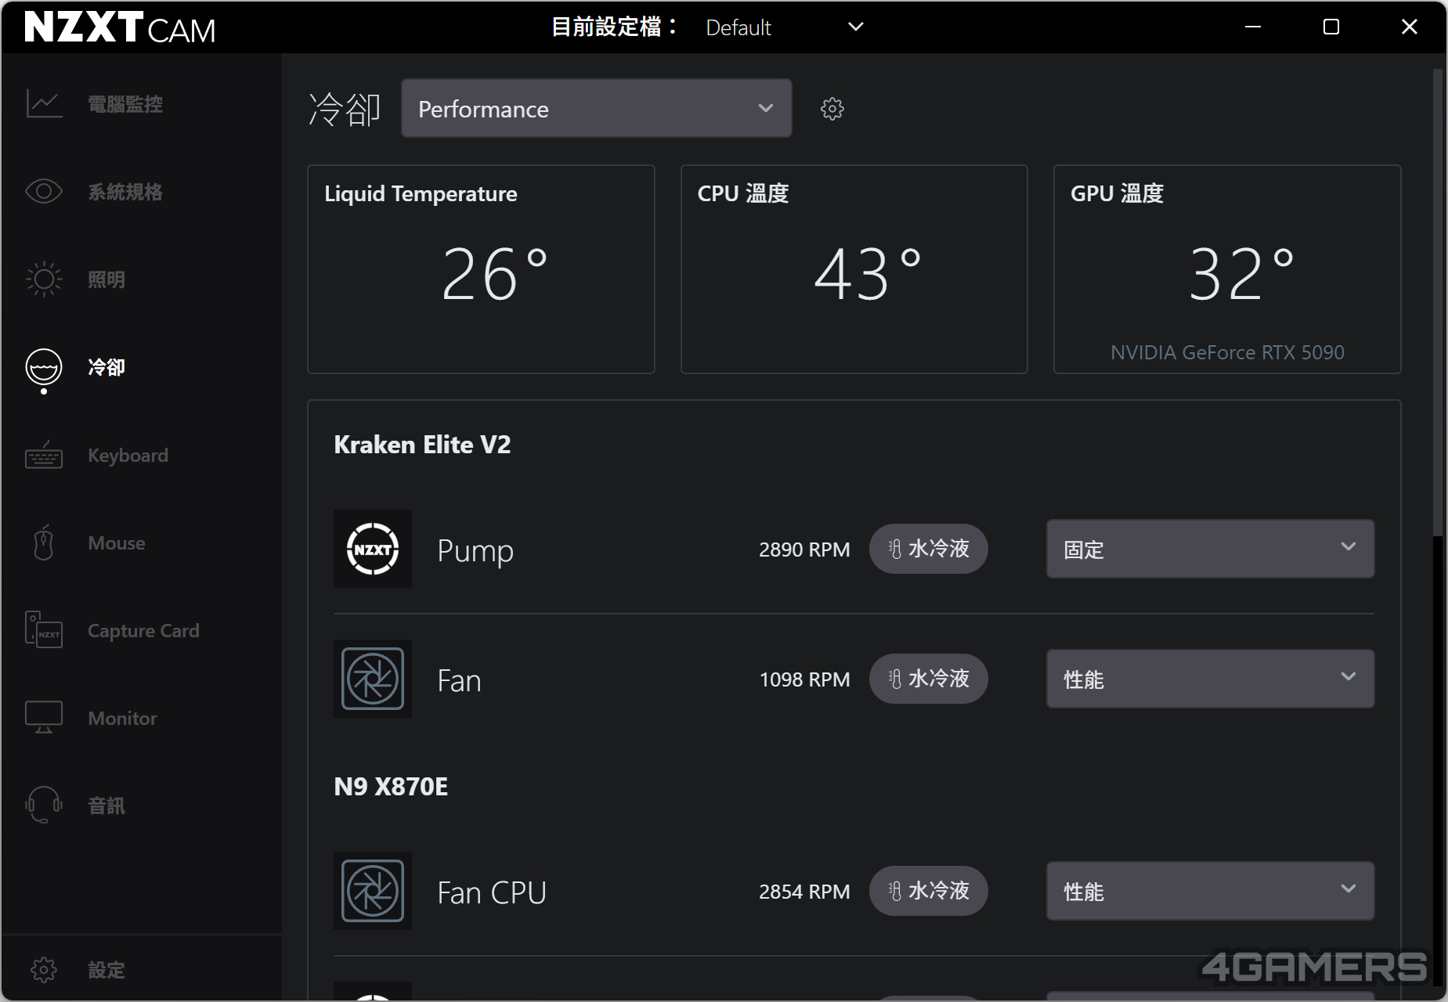Open the 電腦監控 monitoring chart icon
Image resolution: width=1448 pixels, height=1002 pixels.
[44, 104]
